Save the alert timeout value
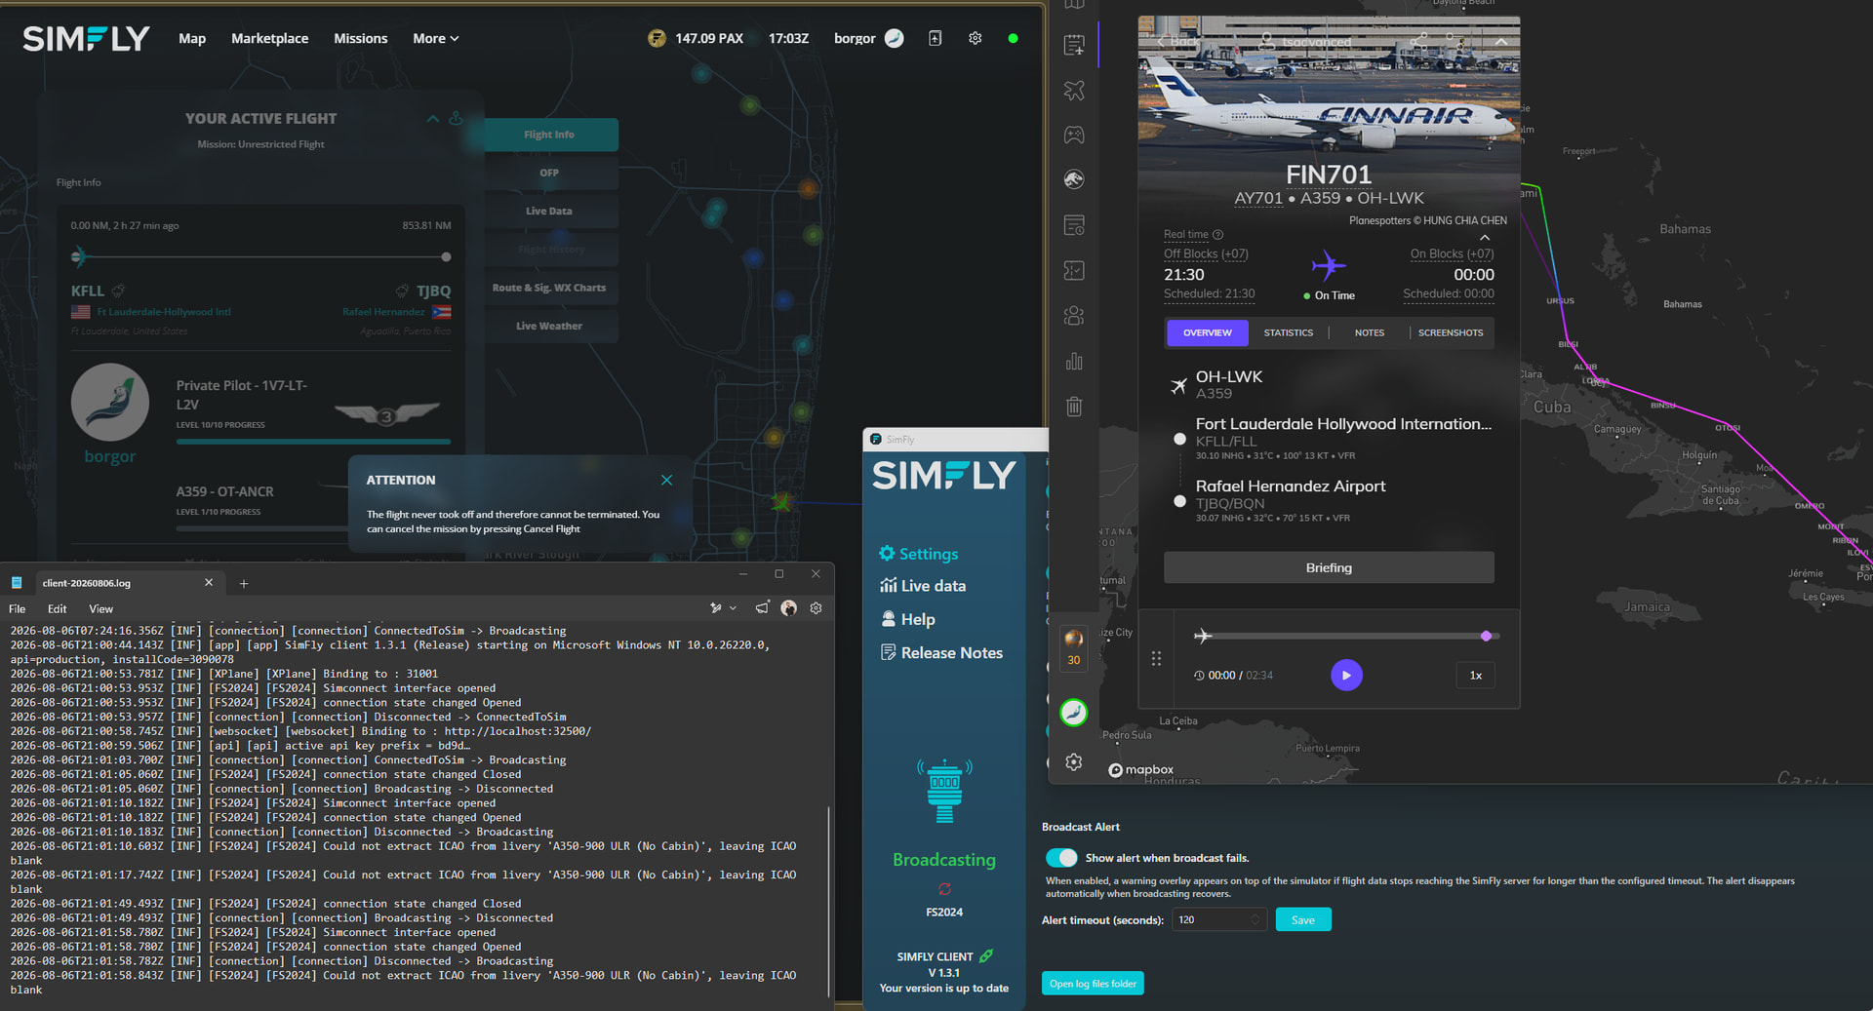 pyautogui.click(x=1303, y=919)
